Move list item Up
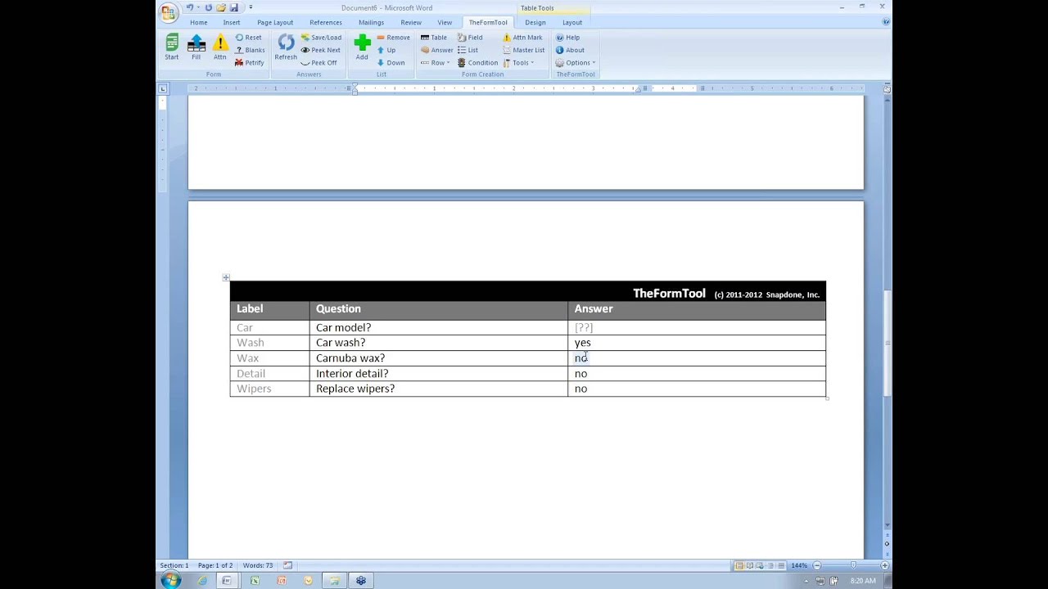1048x589 pixels. pos(386,50)
